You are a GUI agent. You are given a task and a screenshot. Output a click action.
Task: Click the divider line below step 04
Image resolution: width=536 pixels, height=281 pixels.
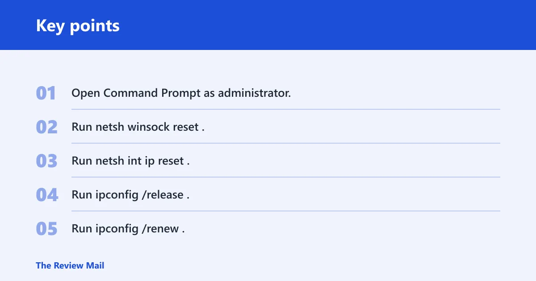286,211
